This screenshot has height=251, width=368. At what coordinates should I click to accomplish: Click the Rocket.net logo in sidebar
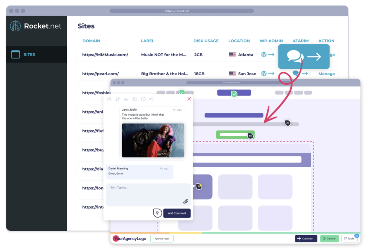[36, 26]
